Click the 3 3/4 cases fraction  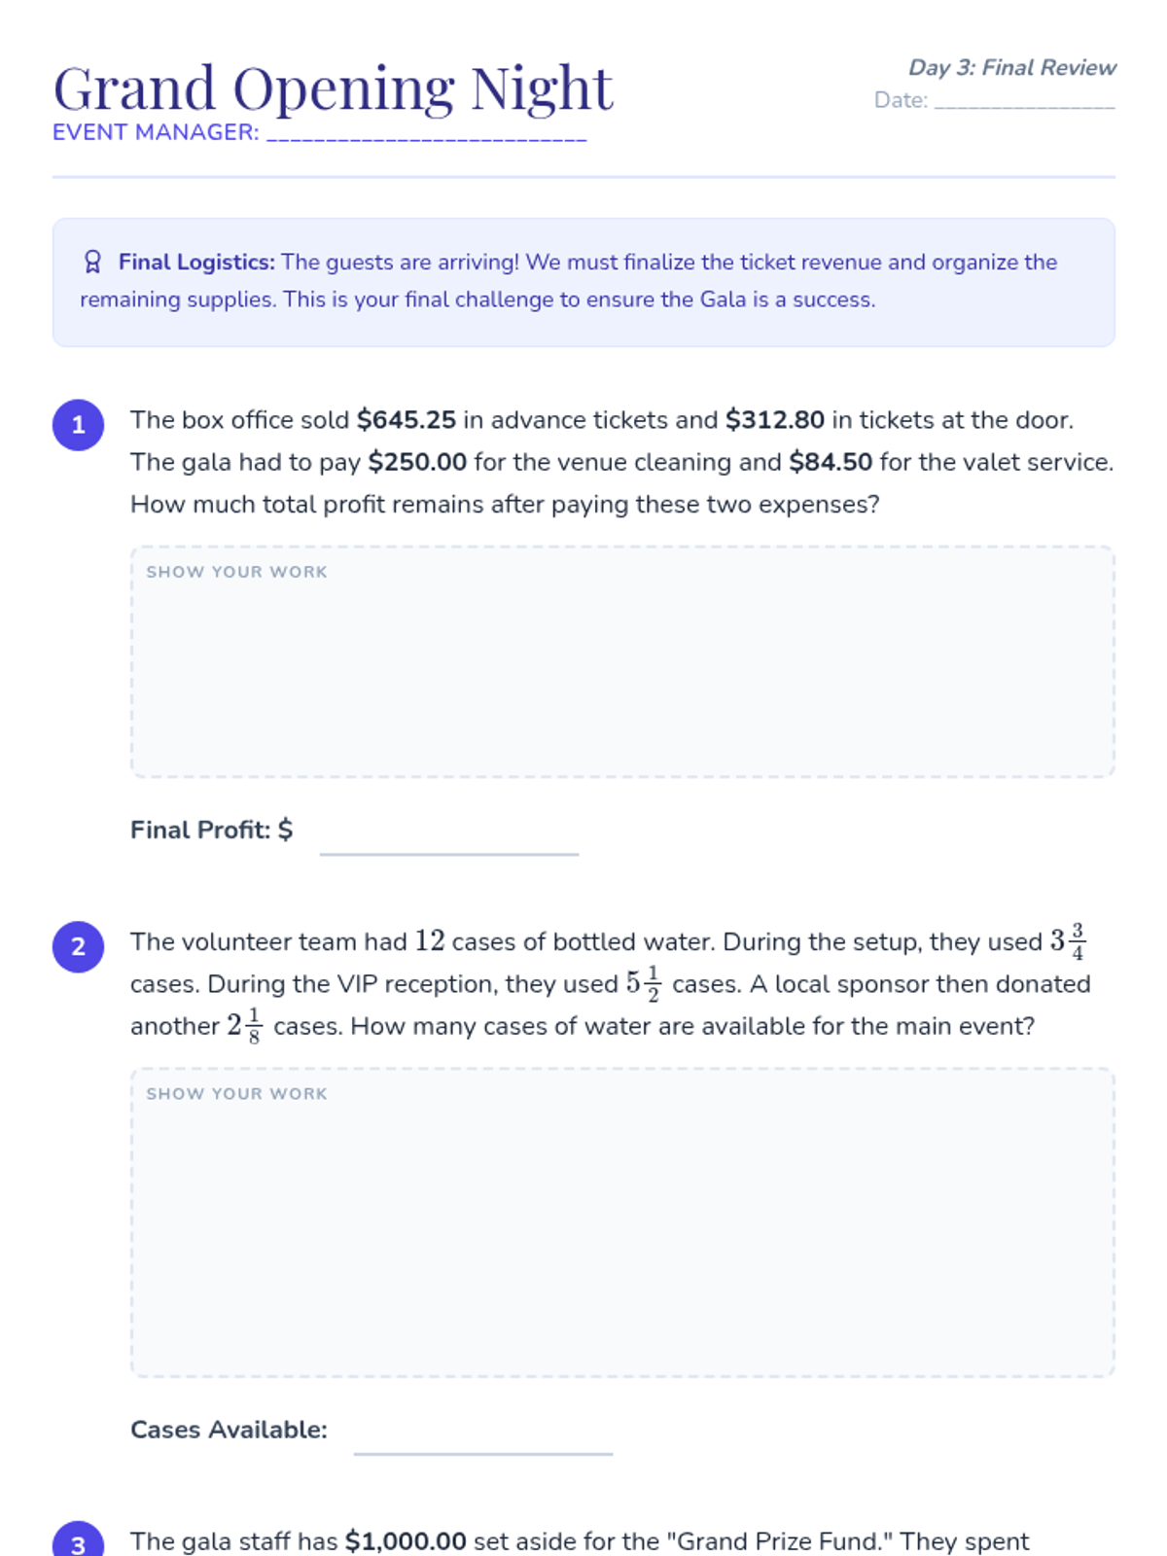pyautogui.click(x=1068, y=941)
